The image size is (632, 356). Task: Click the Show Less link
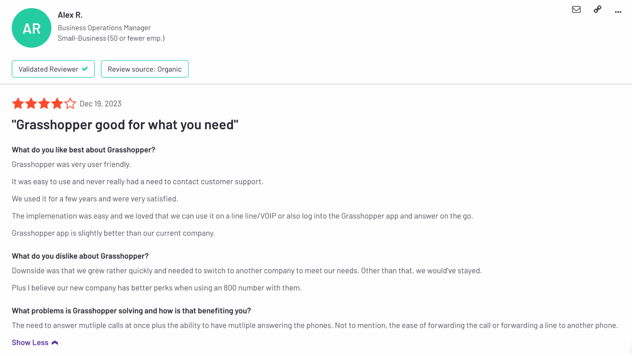tap(30, 343)
